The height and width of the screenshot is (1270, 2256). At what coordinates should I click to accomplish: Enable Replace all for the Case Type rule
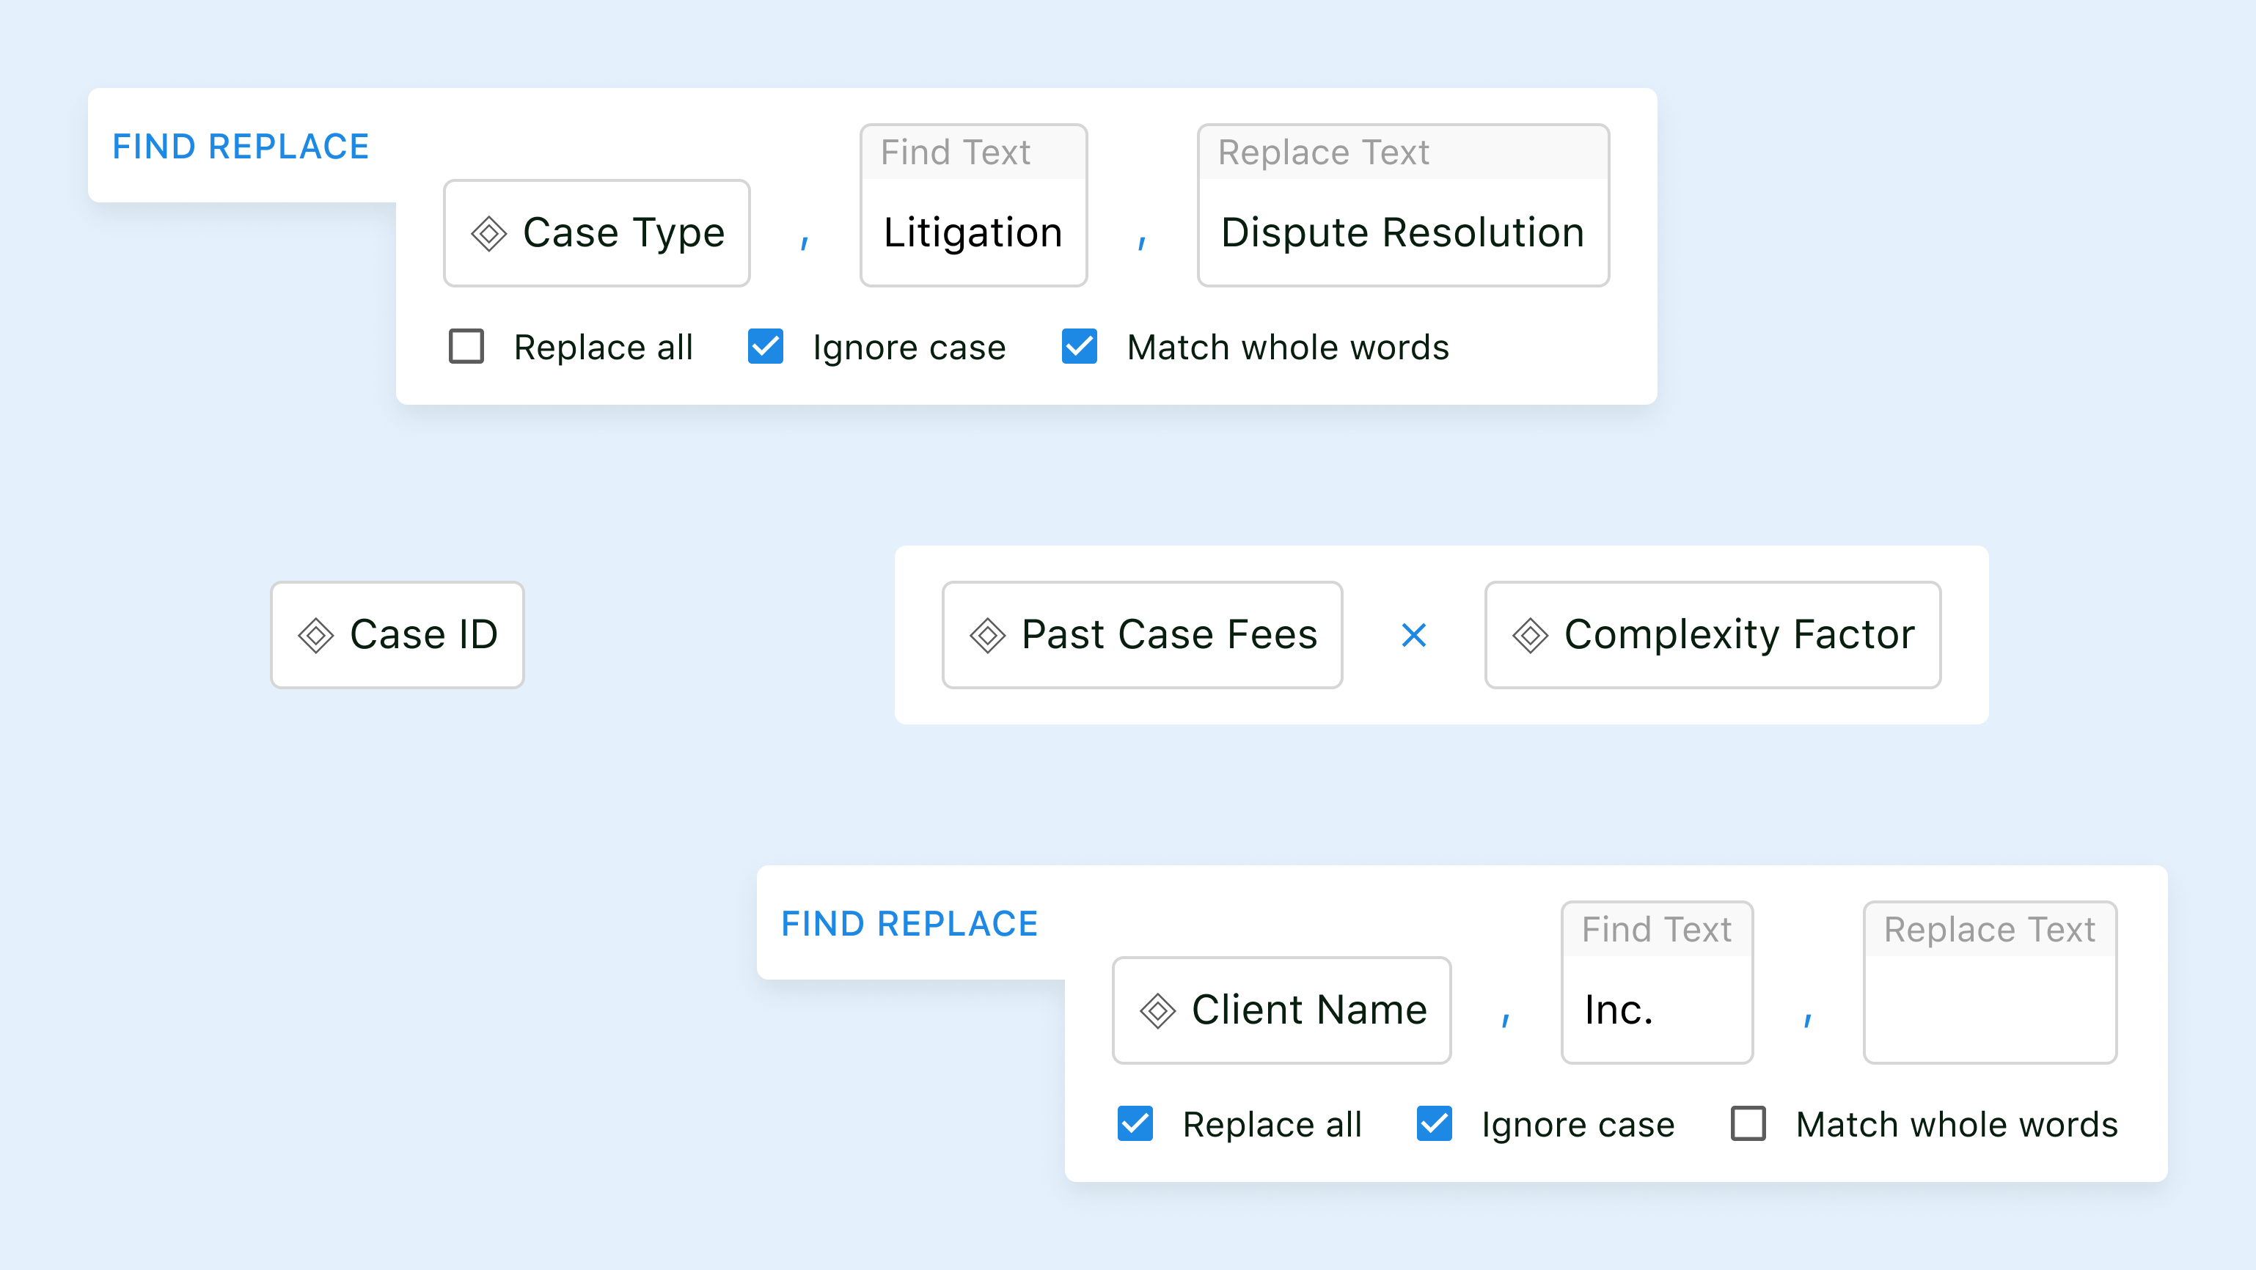click(466, 346)
